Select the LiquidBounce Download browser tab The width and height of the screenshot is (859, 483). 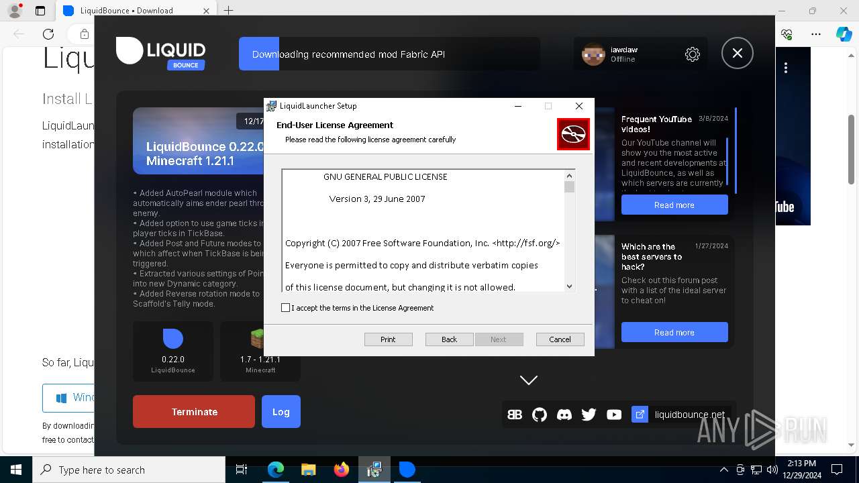tap(134, 10)
